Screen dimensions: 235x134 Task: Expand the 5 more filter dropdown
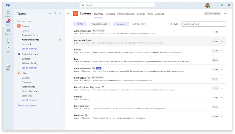(121, 24)
